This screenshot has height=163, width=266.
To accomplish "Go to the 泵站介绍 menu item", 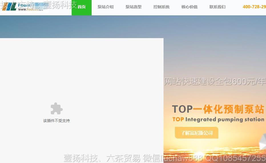I will [x=105, y=7].
